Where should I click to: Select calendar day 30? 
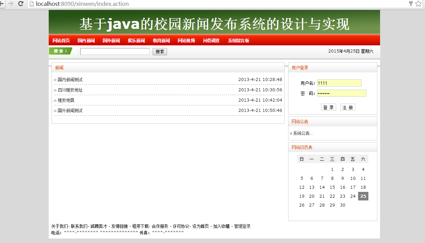343,205
